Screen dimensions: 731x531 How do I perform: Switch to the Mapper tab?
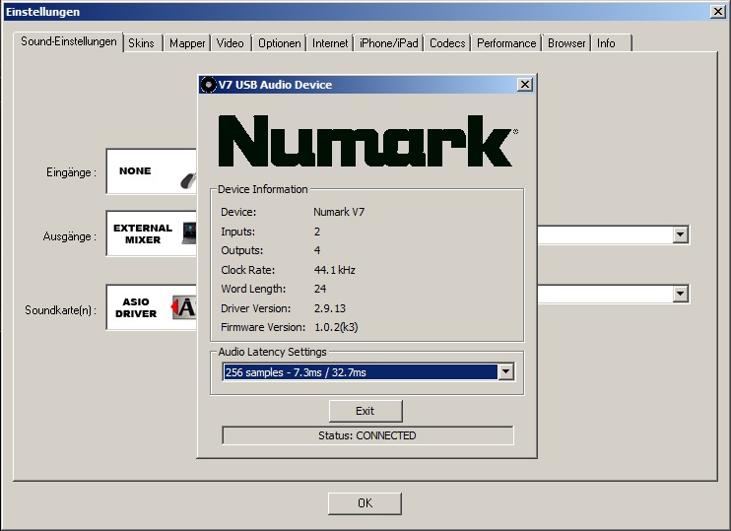187,43
